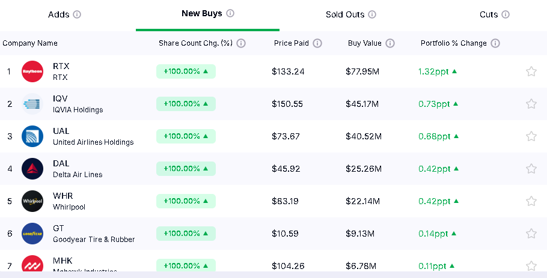Viewport: 547px width, 278px height.
Task: Click the info icon next to Cuts
Action: pyautogui.click(x=506, y=14)
